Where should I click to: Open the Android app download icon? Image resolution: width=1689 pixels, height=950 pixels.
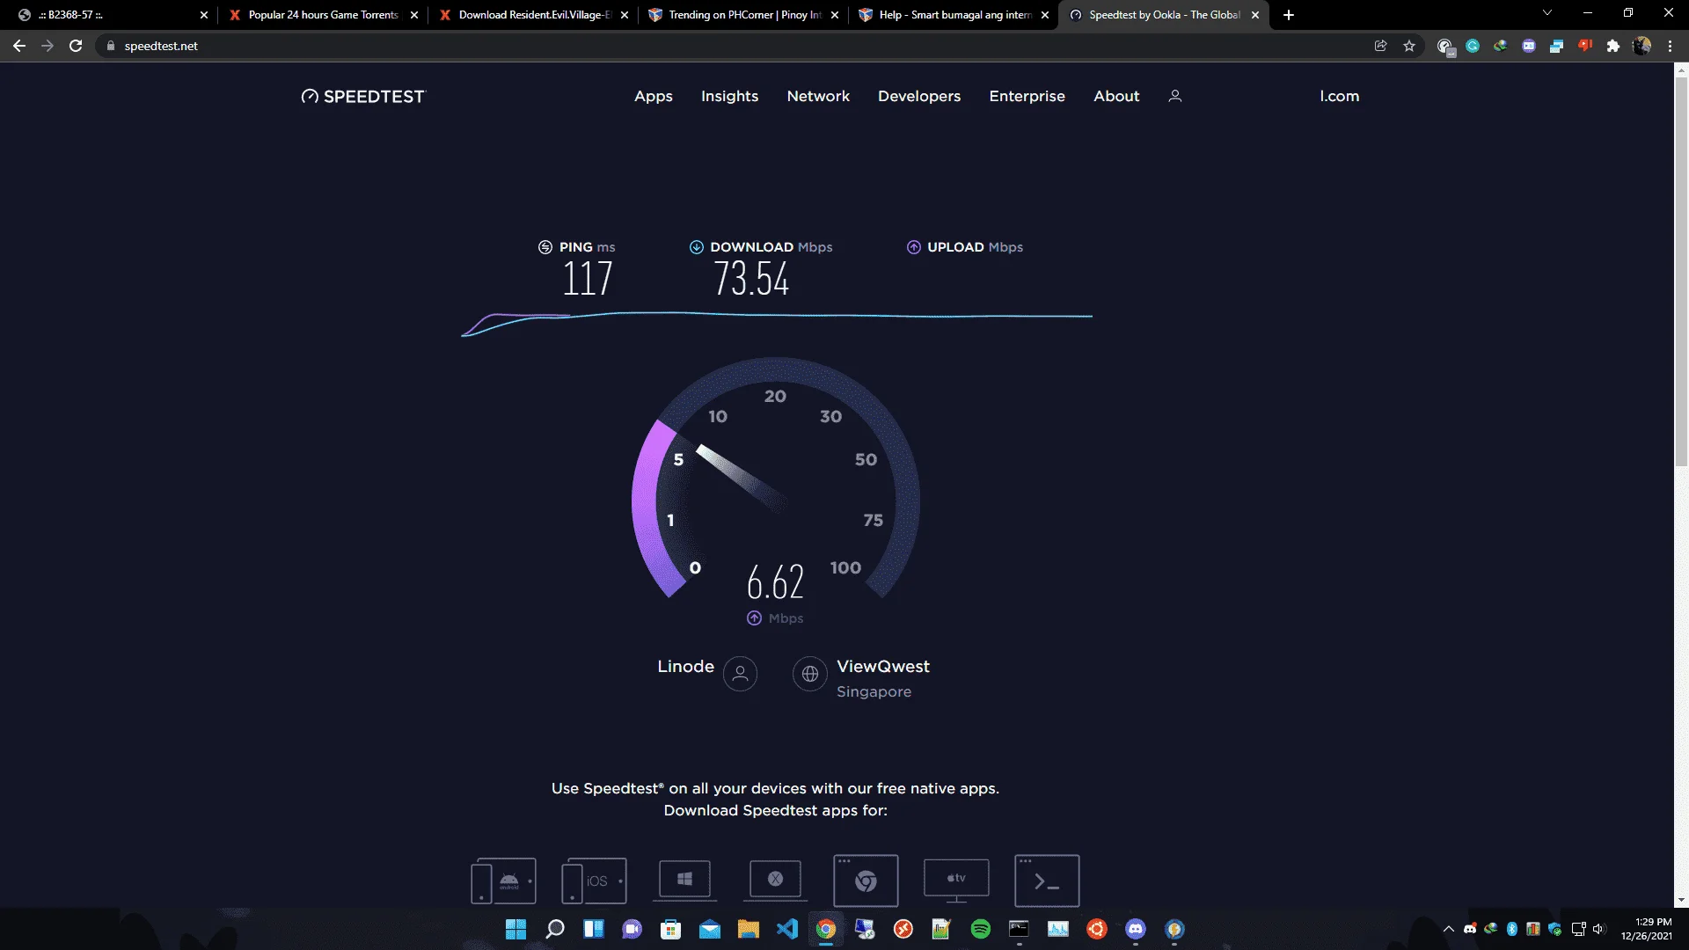503,881
